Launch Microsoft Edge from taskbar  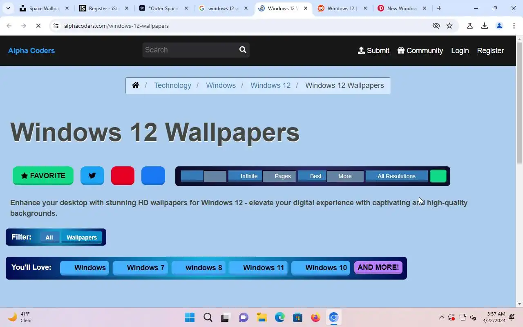[x=279, y=317]
